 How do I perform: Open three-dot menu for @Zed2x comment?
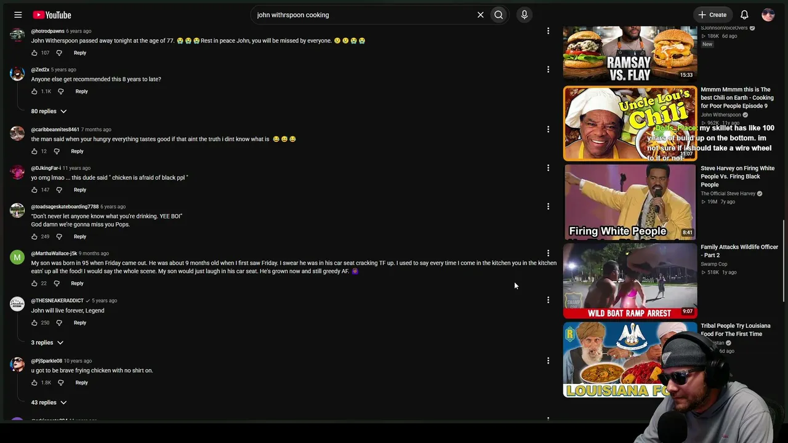(x=548, y=70)
